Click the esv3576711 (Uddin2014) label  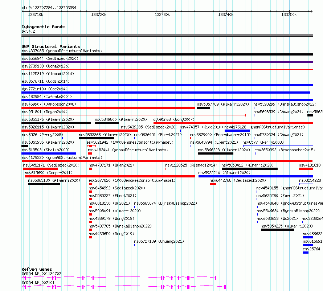pyautogui.click(x=46, y=81)
